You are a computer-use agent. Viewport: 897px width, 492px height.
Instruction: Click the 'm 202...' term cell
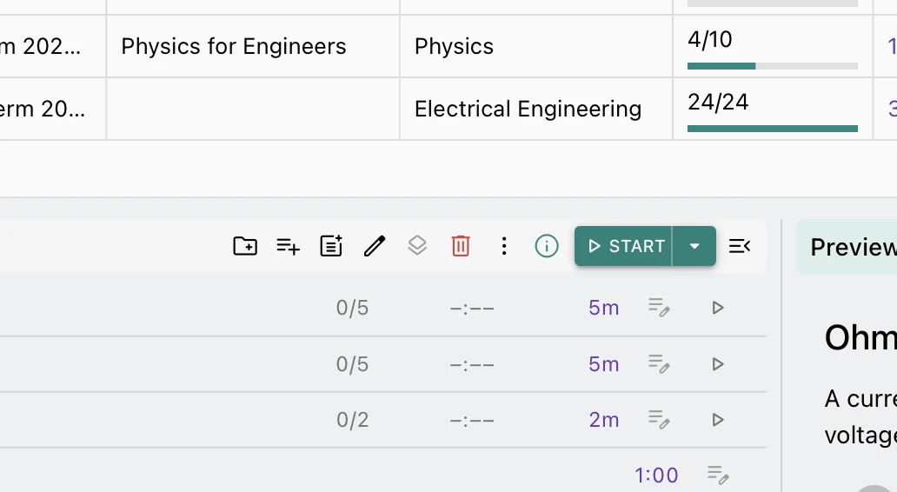click(x=53, y=46)
